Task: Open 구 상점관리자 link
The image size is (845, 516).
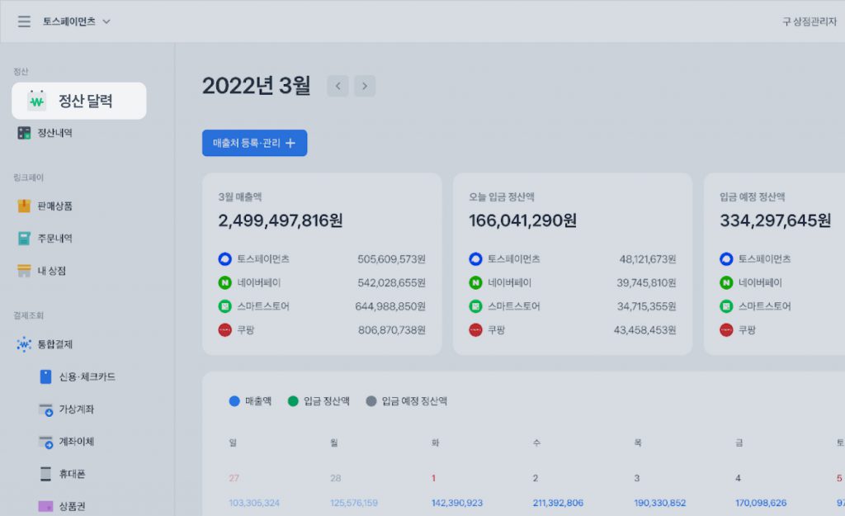Action: click(810, 21)
